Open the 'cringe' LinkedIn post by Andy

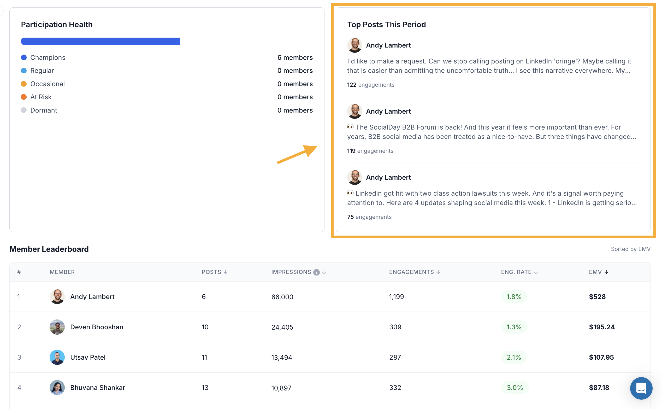click(x=489, y=66)
